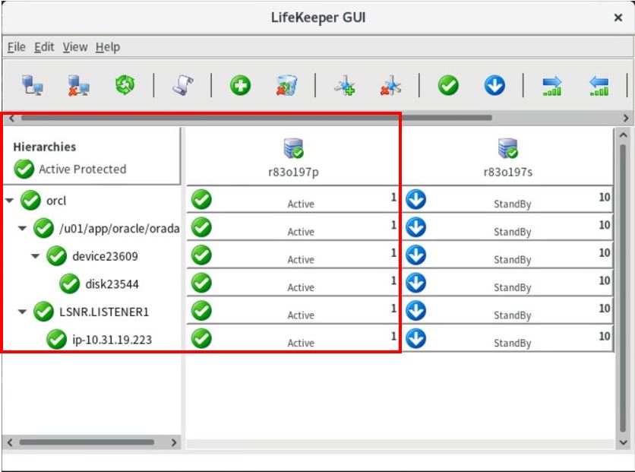The width and height of the screenshot is (635, 472).
Task: Click the Disconnect from server toolbar icon
Action: [x=78, y=85]
